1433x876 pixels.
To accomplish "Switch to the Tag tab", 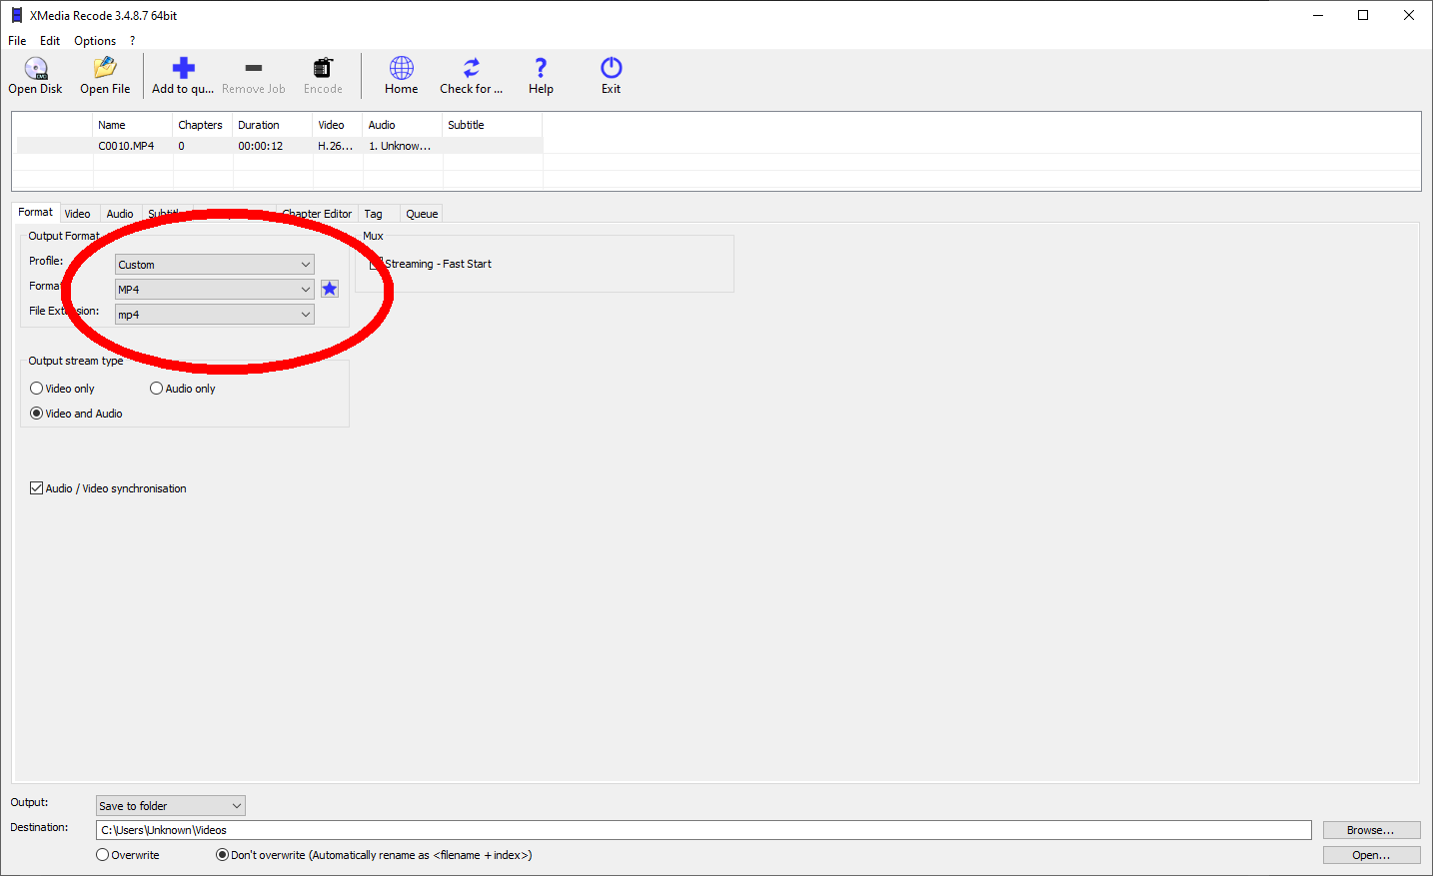I will point(374,214).
